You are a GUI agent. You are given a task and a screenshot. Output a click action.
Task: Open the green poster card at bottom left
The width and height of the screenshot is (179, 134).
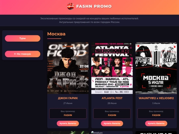(x=68, y=133)
